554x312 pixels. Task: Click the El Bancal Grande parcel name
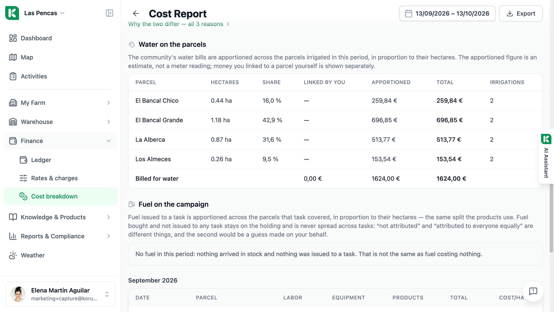click(159, 120)
